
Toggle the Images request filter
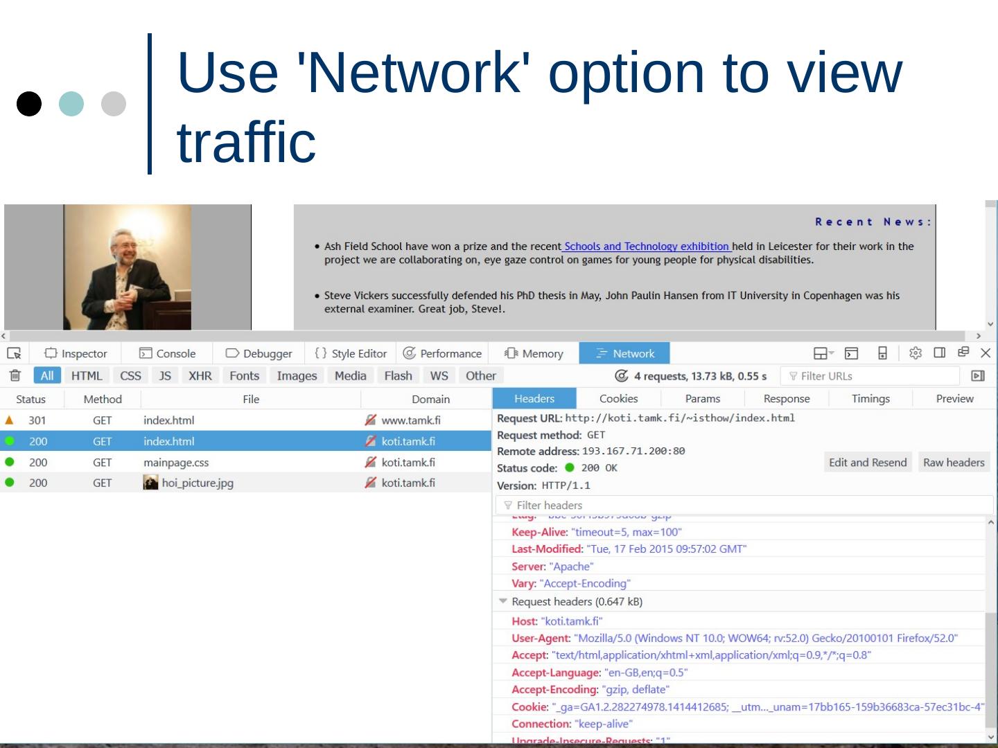pos(297,375)
